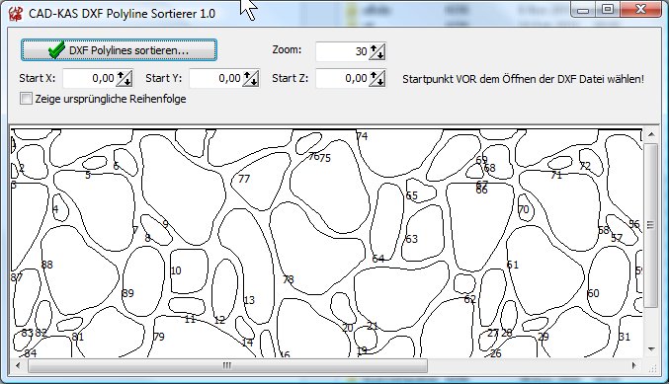669x384 pixels.
Task: Focus the Zoom value field
Action: 342,51
